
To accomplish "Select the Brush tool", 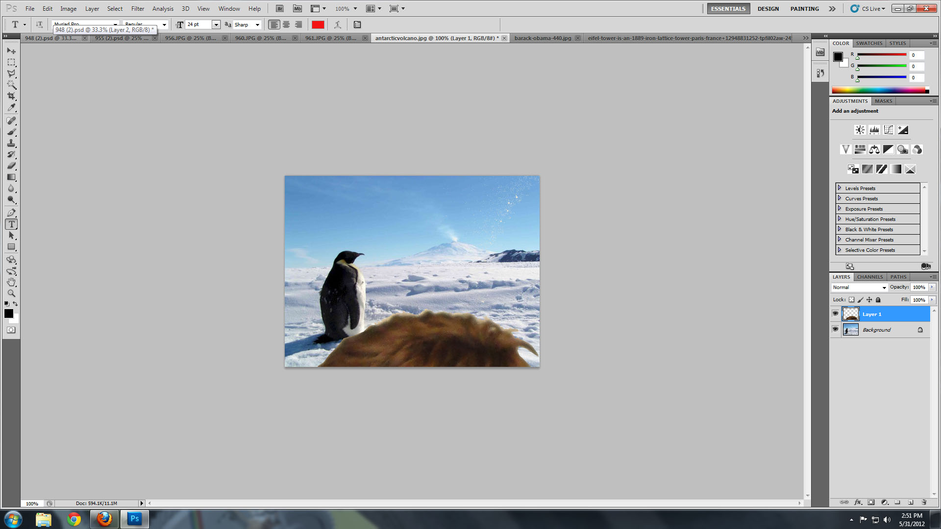I will (x=11, y=132).
